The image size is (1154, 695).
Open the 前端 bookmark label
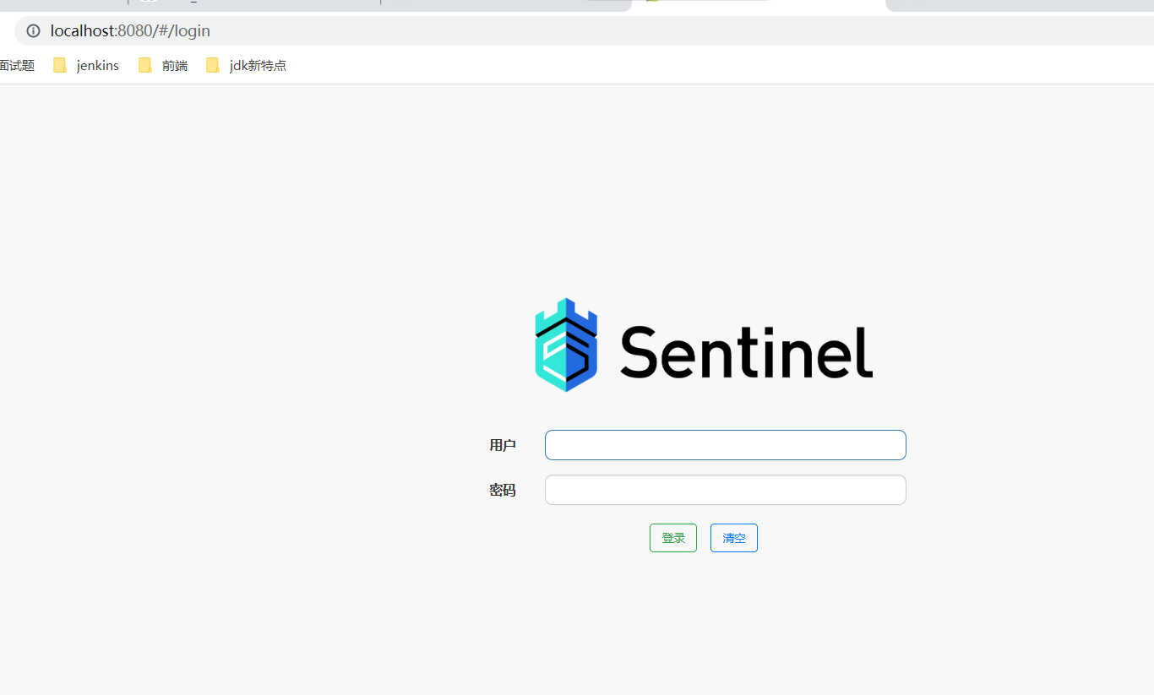[x=175, y=65]
